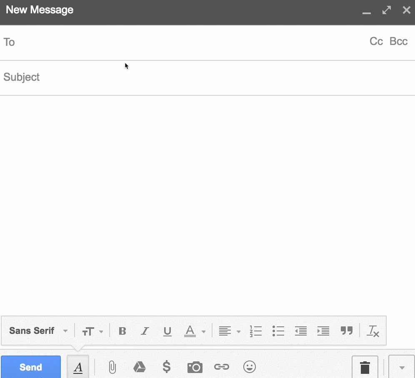
Task: Expand the text size dropdown
Action: pyautogui.click(x=92, y=331)
